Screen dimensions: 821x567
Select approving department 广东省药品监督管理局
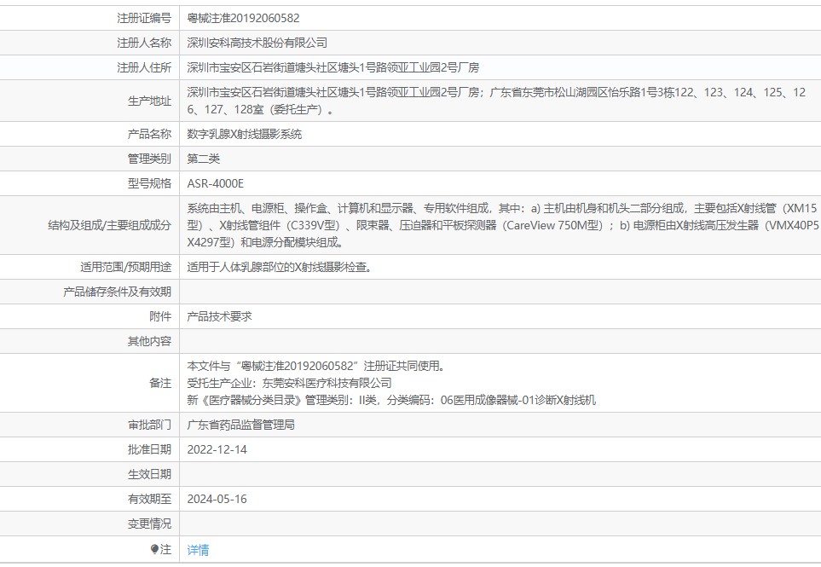click(241, 425)
